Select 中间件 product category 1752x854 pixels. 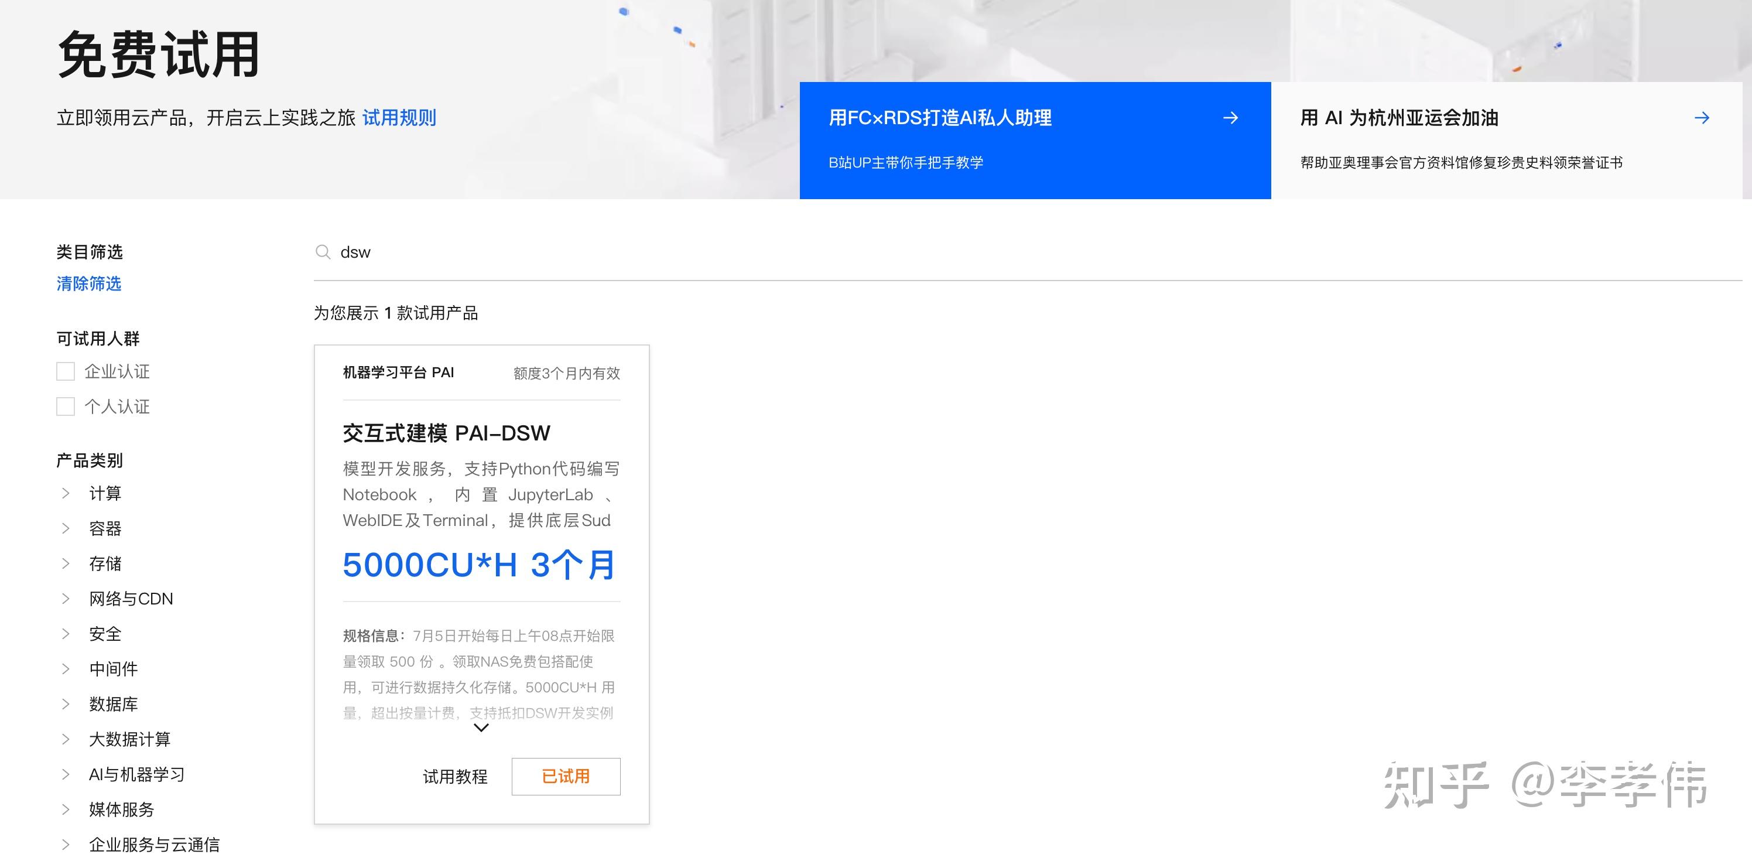114,669
